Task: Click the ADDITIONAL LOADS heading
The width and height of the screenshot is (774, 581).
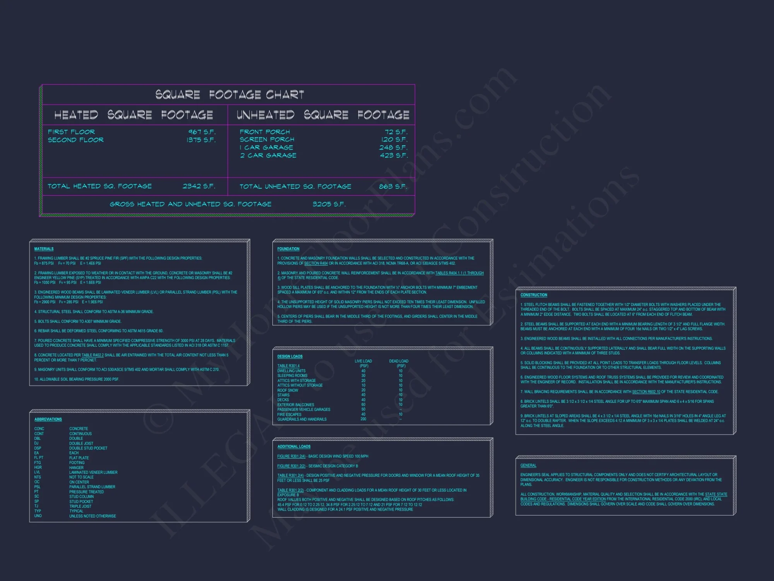Action: [294, 447]
